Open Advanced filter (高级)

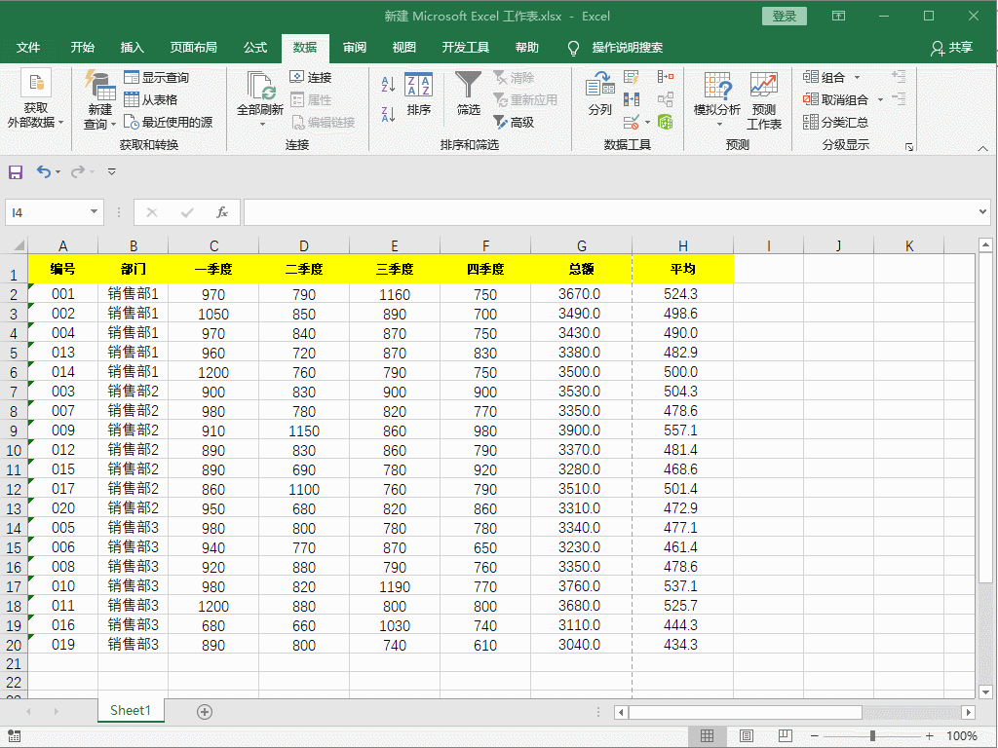click(514, 122)
